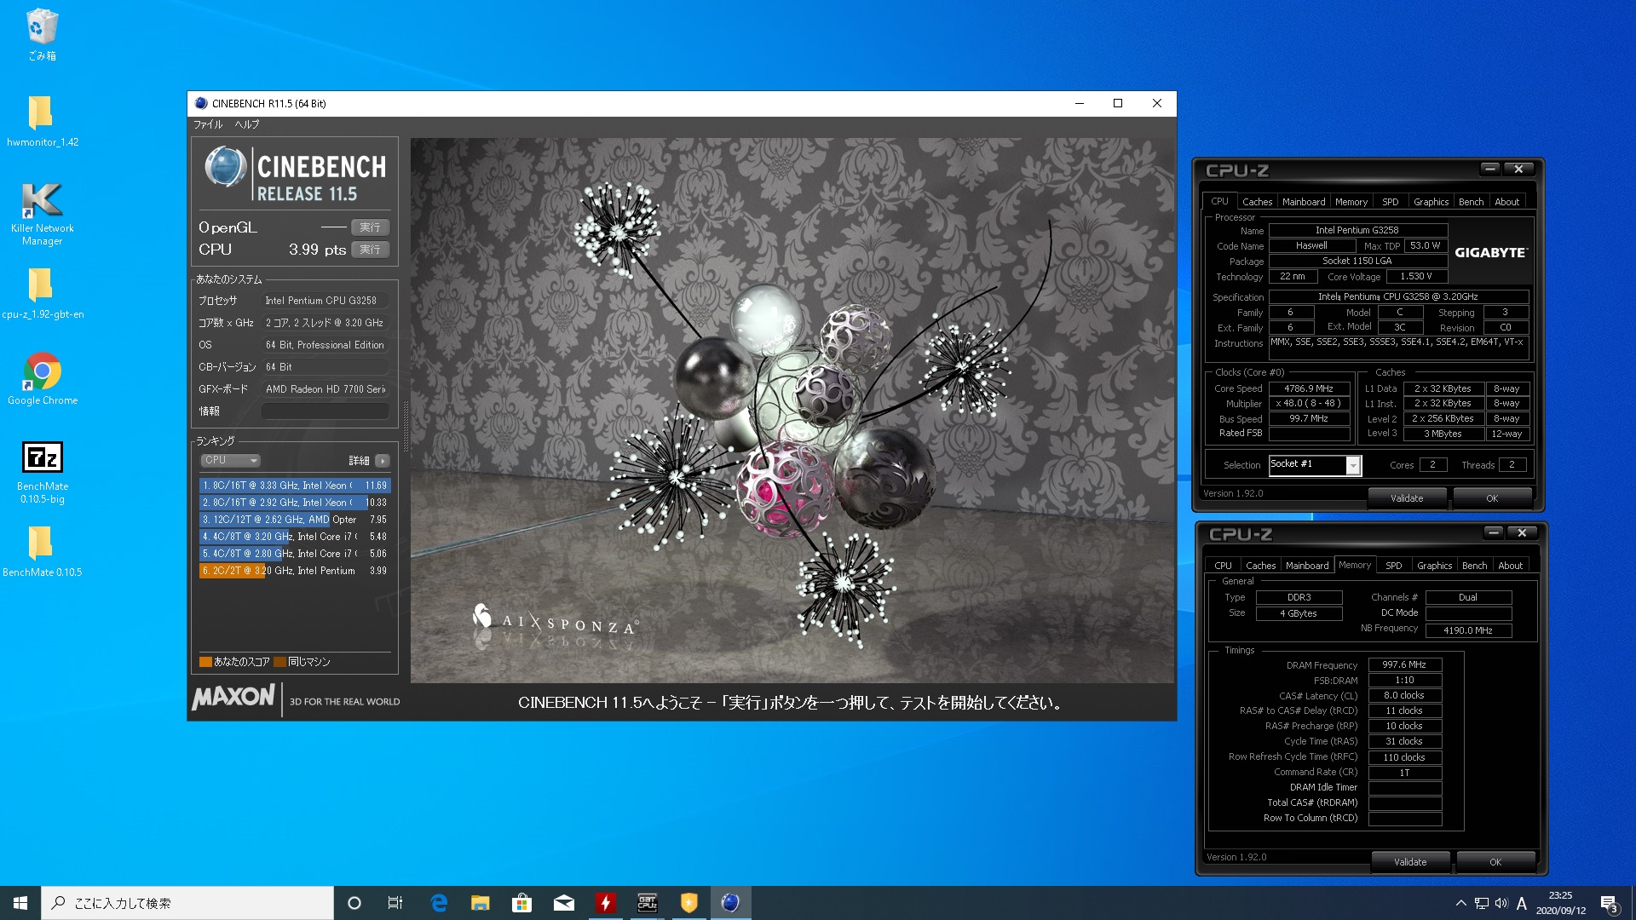Select ranking entry 3 AMD Opteron 7.95
Image resolution: width=1636 pixels, height=920 pixels.
click(x=295, y=520)
